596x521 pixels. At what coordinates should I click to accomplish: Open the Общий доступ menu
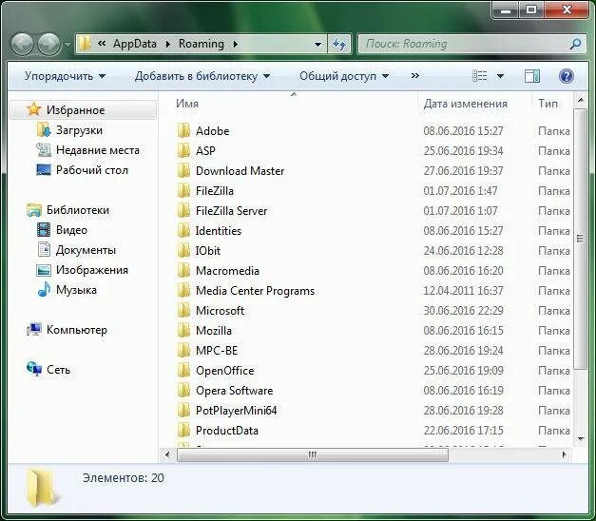(x=344, y=76)
